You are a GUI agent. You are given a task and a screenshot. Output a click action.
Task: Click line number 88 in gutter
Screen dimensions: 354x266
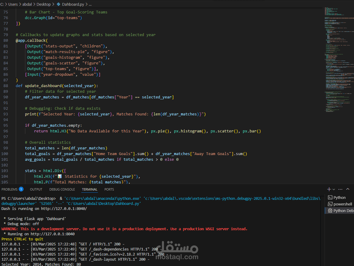tap(6, 86)
